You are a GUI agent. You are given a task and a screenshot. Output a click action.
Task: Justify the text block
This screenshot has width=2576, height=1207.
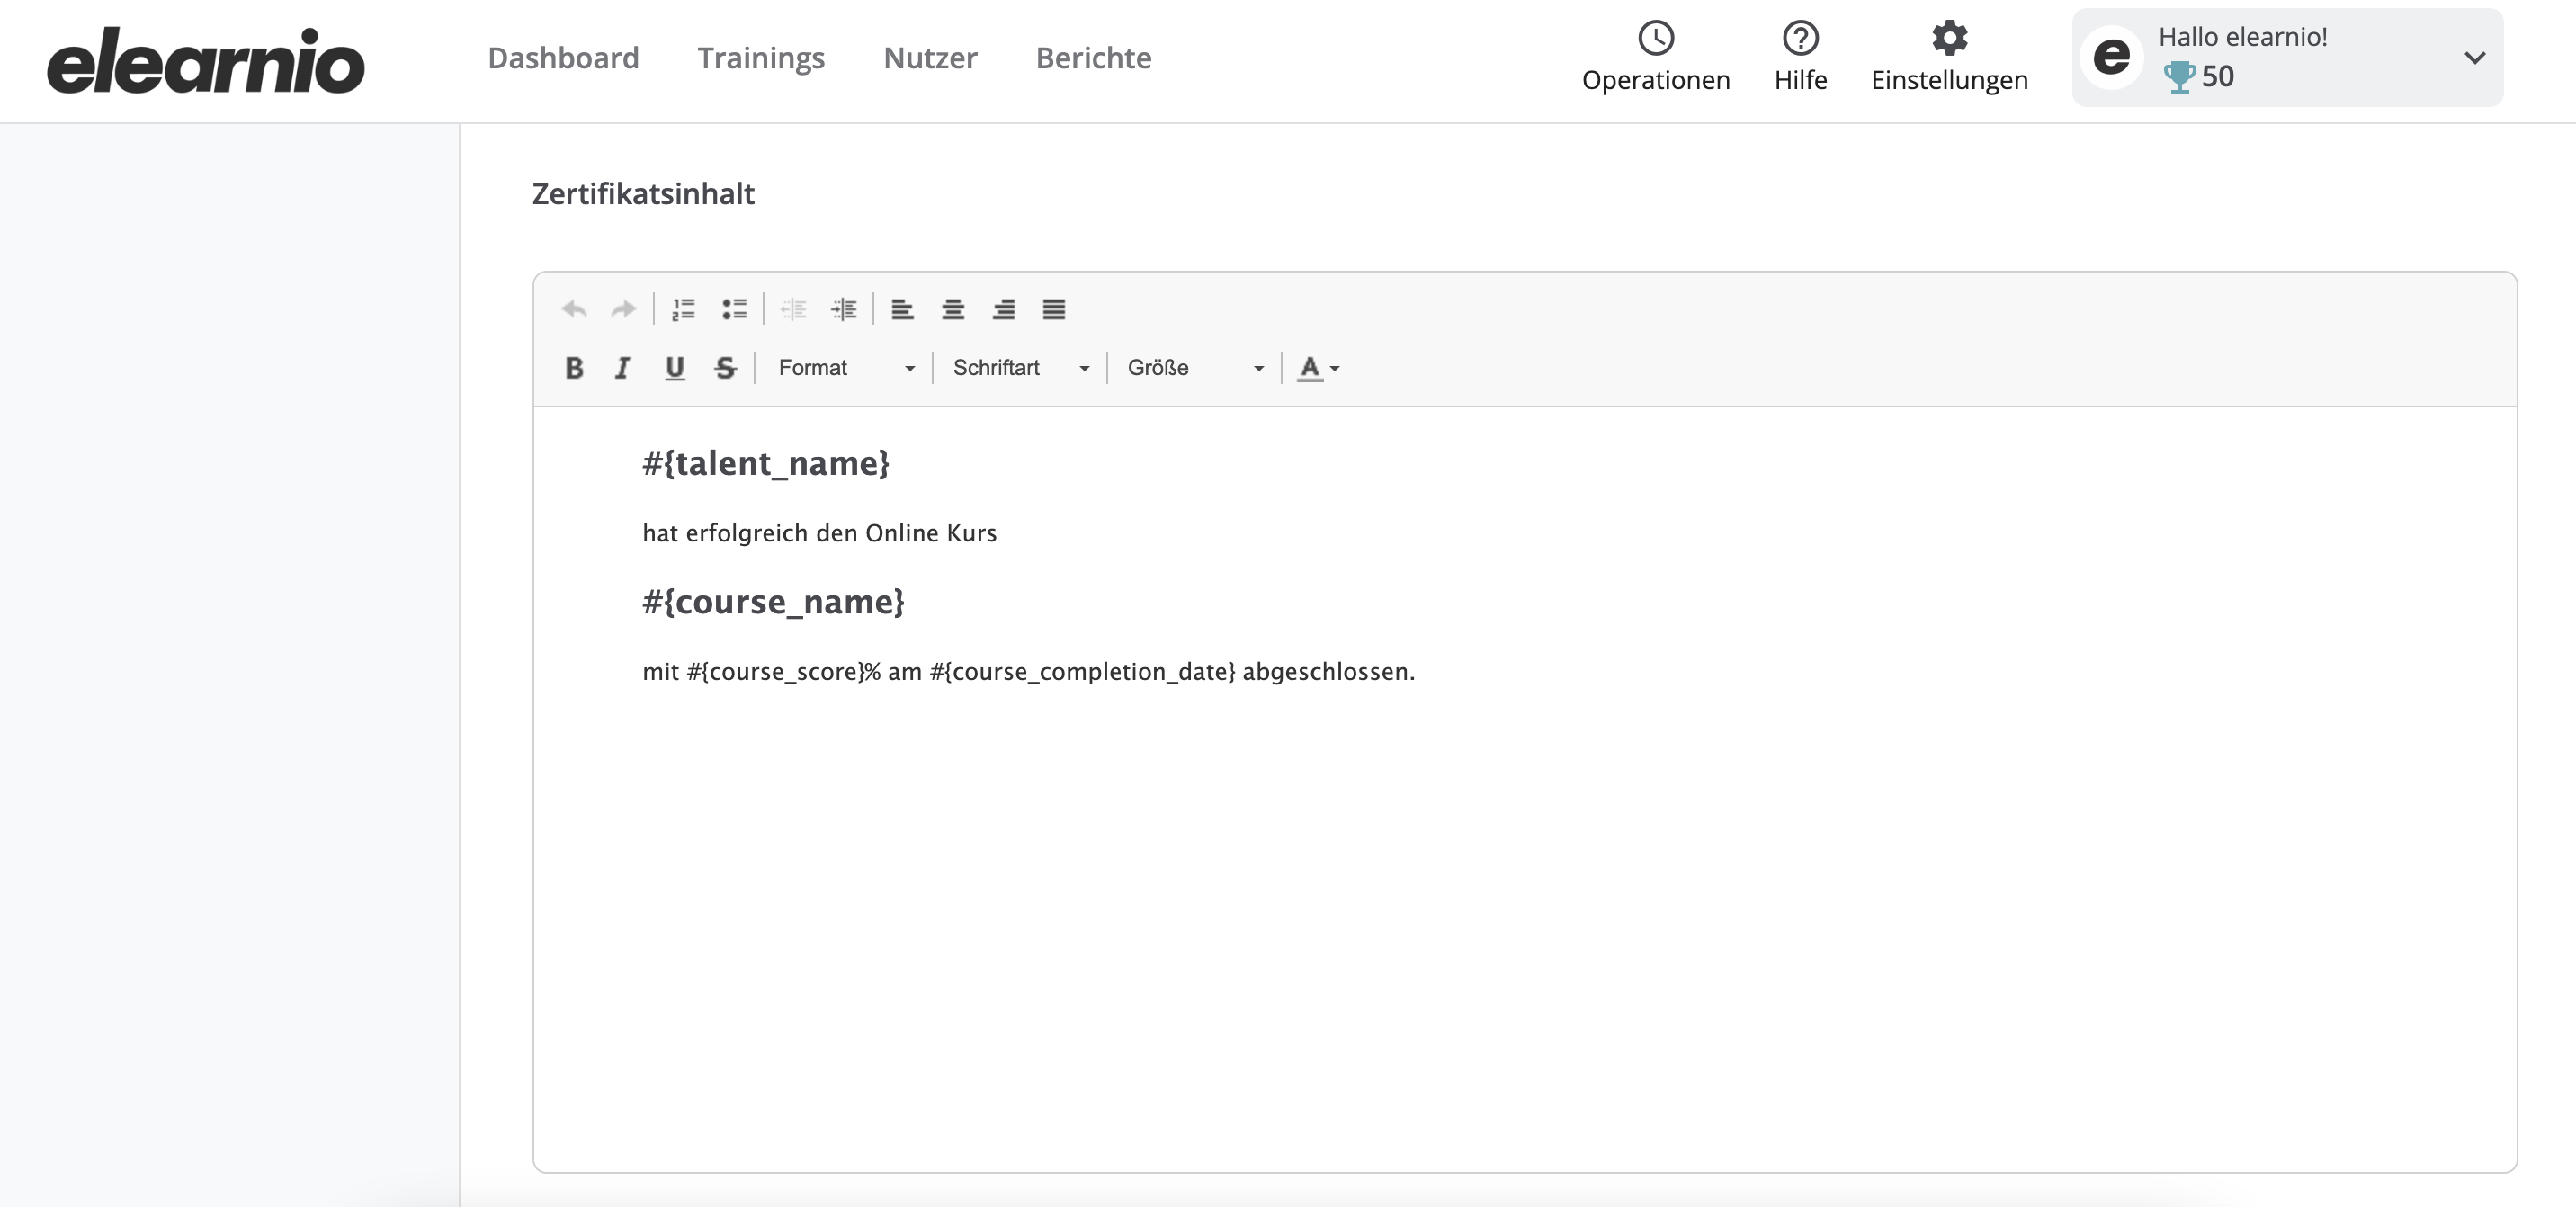pyautogui.click(x=1054, y=309)
